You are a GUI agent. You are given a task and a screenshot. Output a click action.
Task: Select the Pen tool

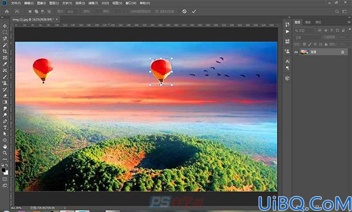tap(5, 121)
